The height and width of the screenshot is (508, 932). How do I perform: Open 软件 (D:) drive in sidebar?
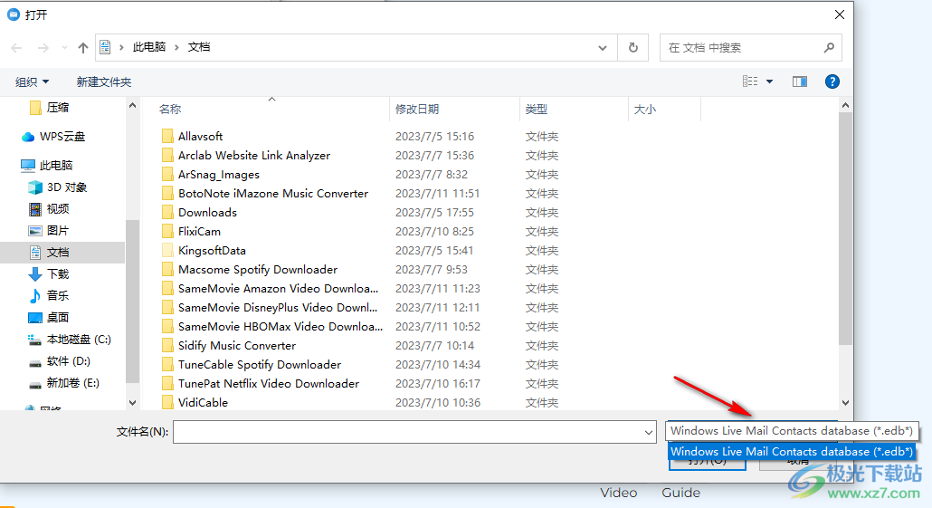click(68, 361)
